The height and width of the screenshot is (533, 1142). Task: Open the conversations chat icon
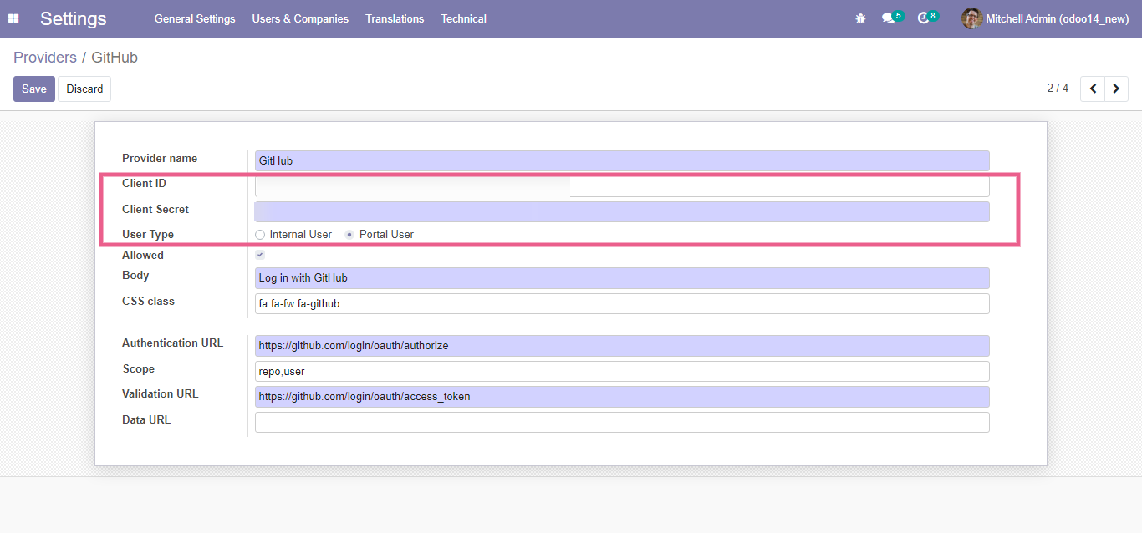click(888, 18)
